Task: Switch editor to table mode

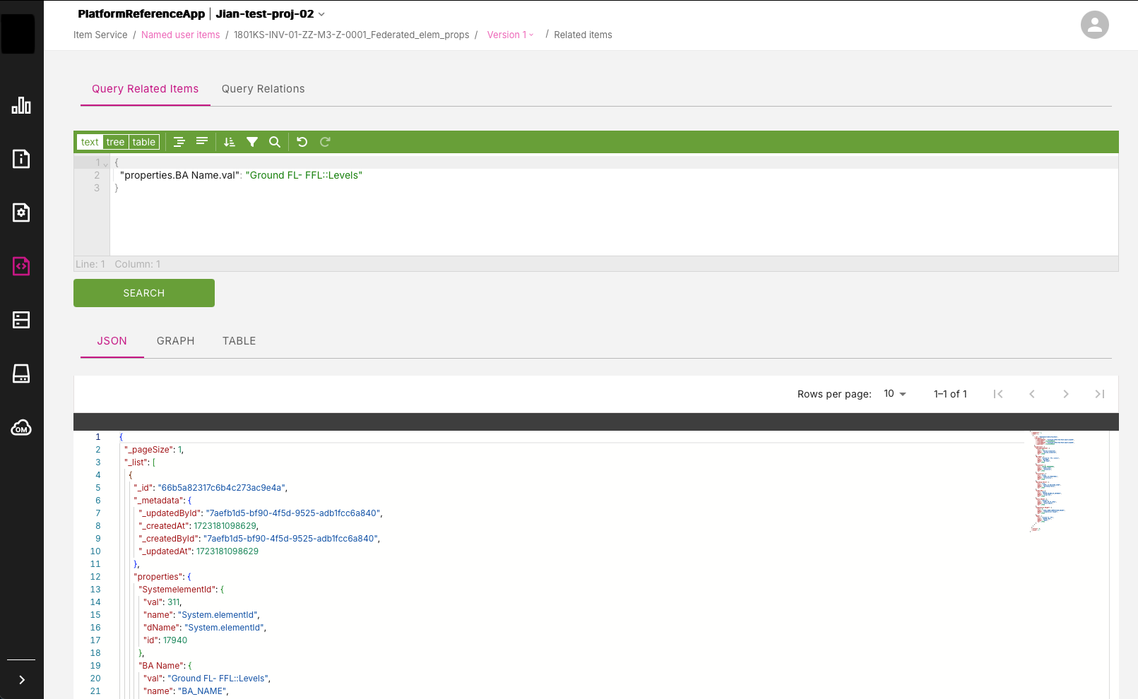Action: [144, 142]
